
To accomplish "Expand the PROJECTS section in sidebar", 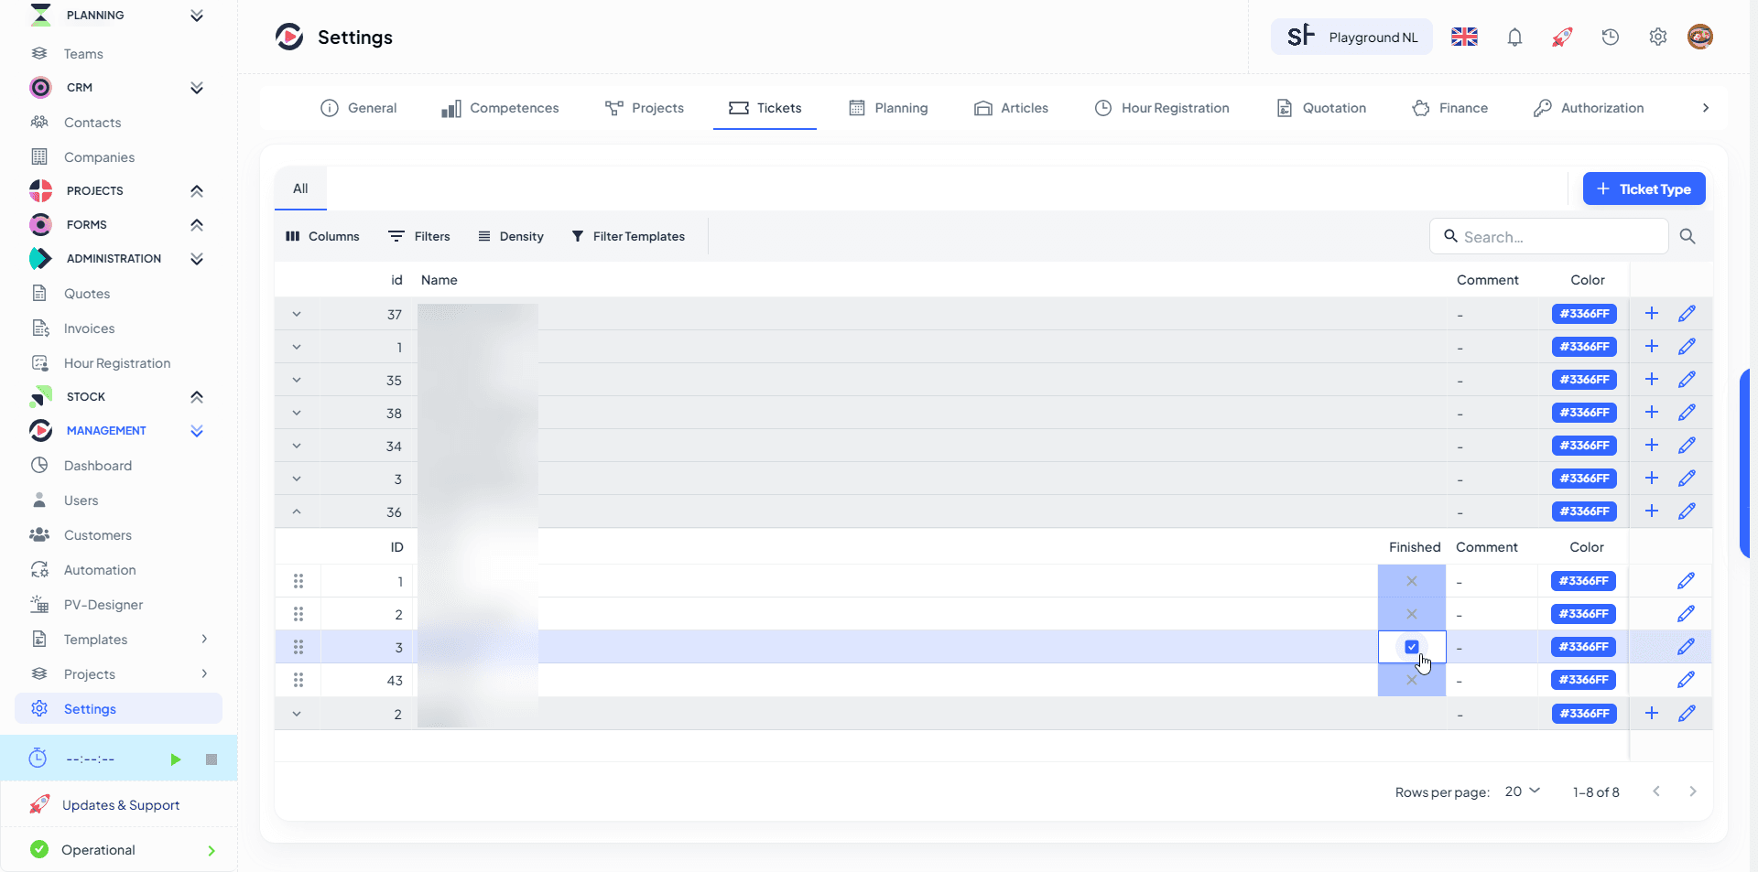I will tap(196, 191).
